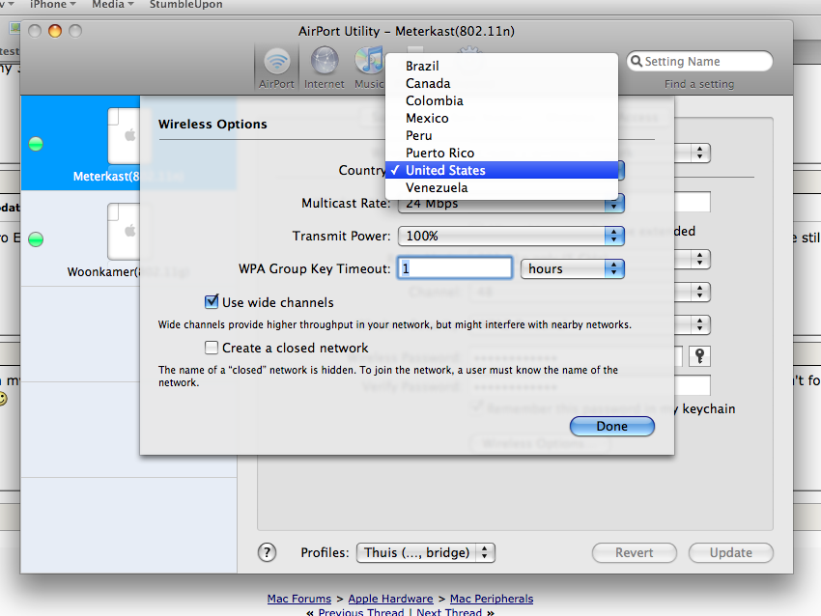
Task: Open the Profiles dropdown Thuis bridge
Action: pos(426,552)
